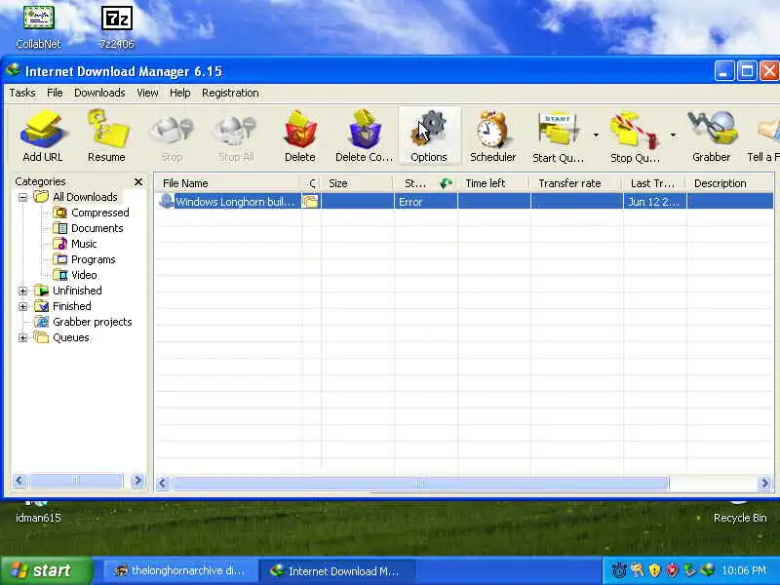Click the alarm clock tray icon

(x=619, y=570)
